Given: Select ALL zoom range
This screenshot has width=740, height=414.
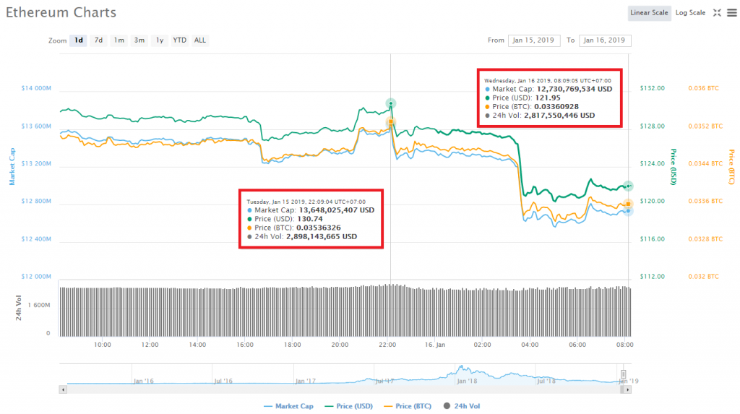Looking at the screenshot, I should tap(200, 40).
